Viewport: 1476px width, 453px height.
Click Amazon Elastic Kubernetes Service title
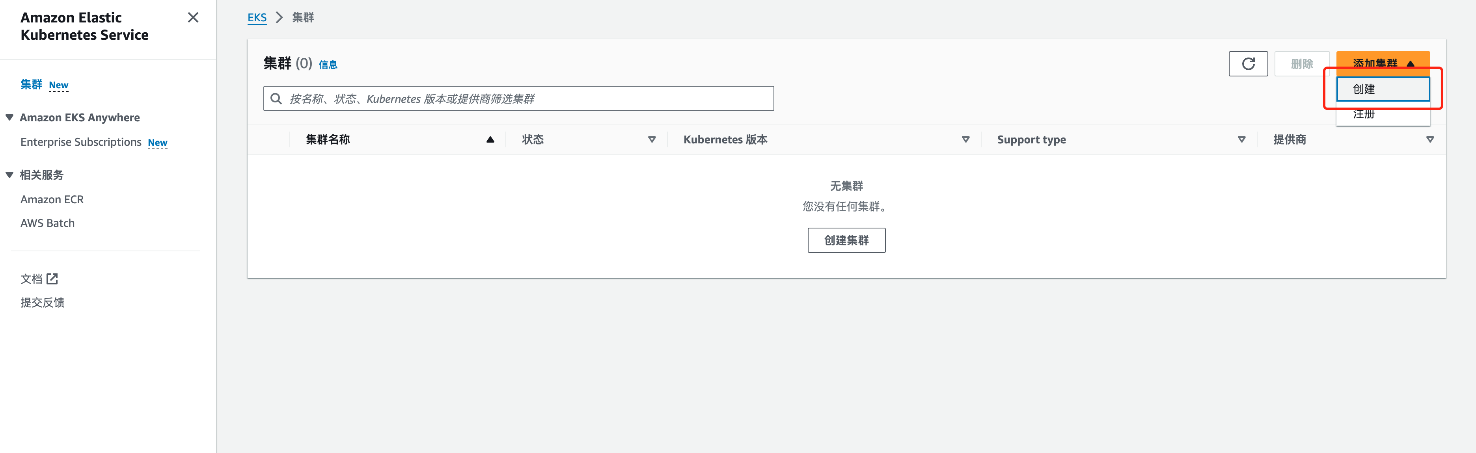(84, 26)
